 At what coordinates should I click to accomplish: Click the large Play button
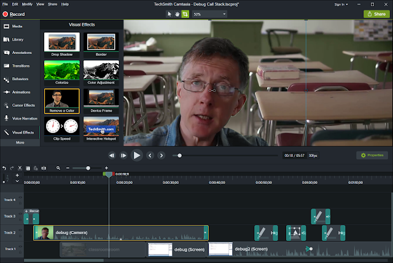point(136,155)
